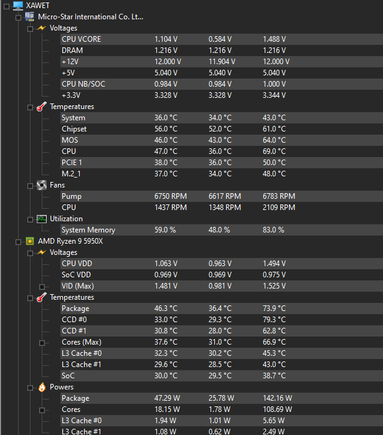Select the L3 Cache #1 temperature row

pos(222,365)
